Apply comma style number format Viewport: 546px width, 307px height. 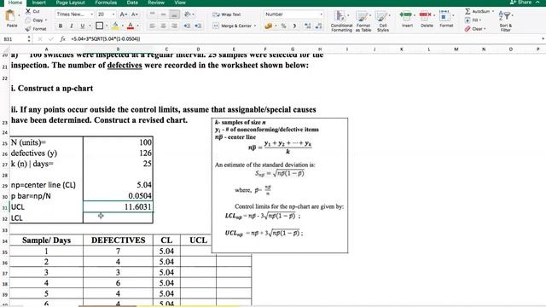click(294, 26)
